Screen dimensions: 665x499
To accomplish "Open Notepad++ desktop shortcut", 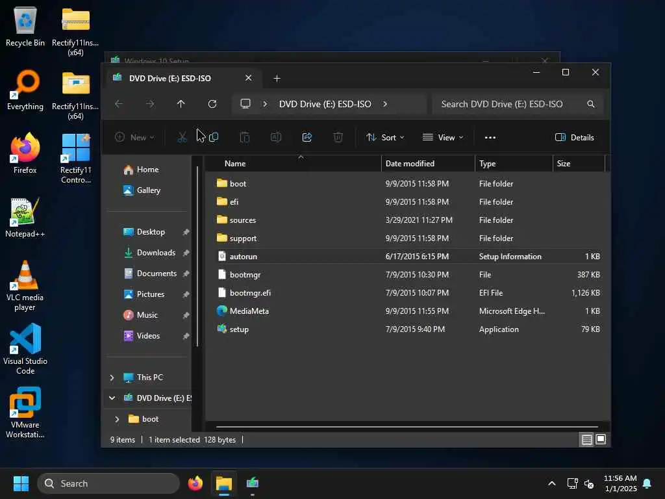I will [x=25, y=218].
